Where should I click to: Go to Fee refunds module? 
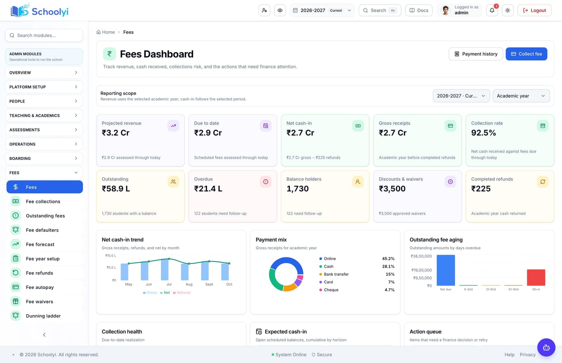click(45, 273)
